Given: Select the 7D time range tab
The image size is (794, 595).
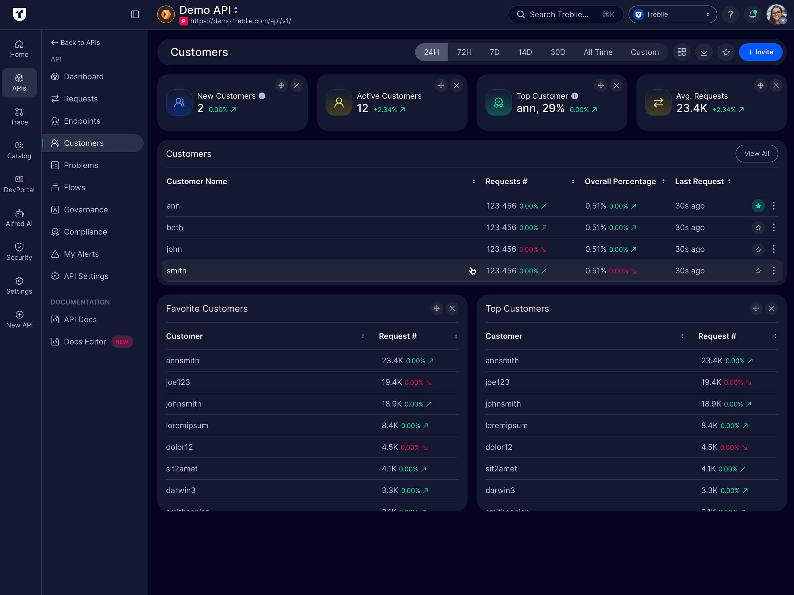Looking at the screenshot, I should pos(494,52).
